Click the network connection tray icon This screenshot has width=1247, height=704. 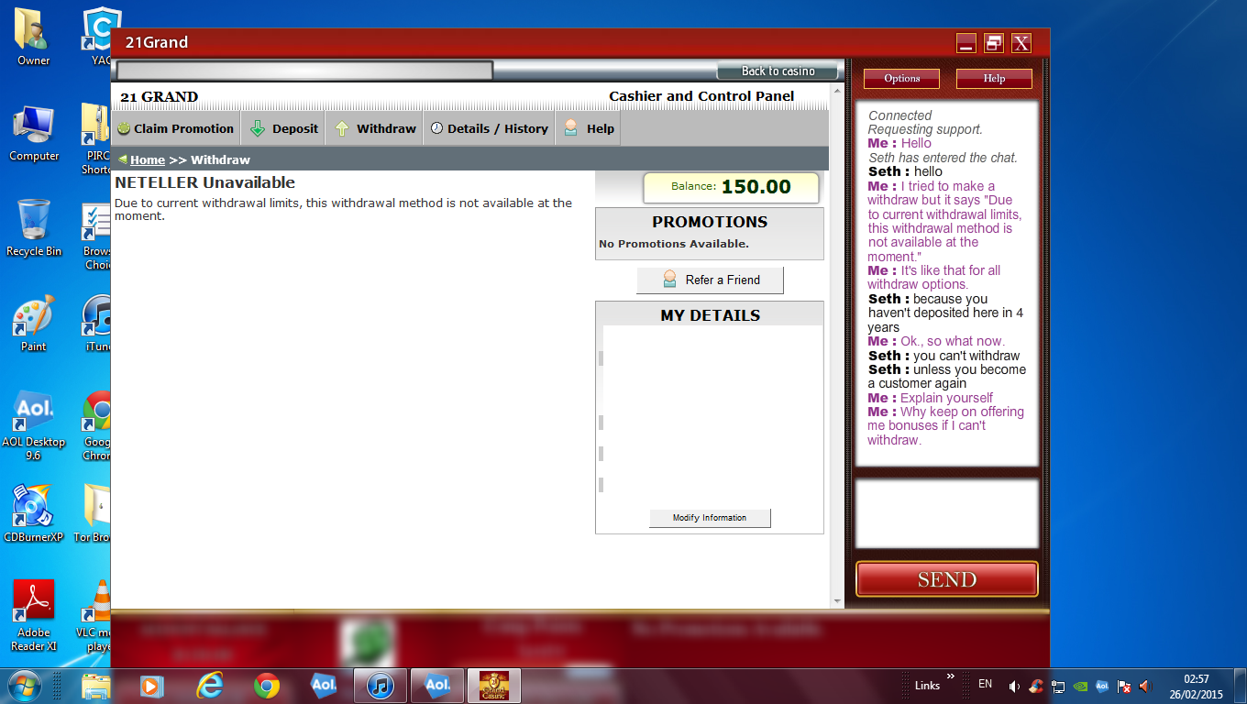pyautogui.click(x=1058, y=686)
